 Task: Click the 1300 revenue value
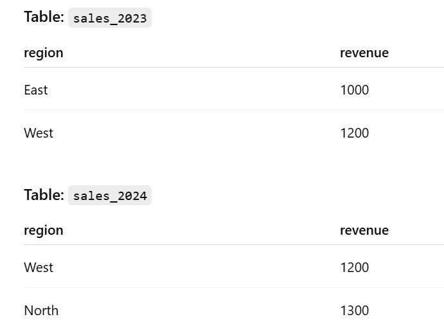[355, 311]
